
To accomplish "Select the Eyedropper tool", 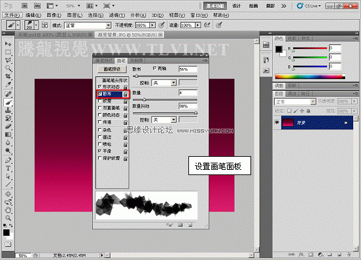I will [8, 84].
